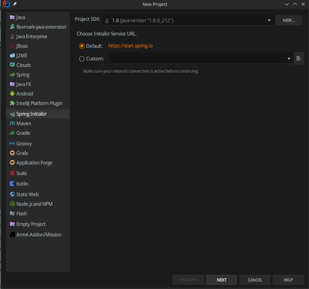
Task: Select the J2ME label
Action: pyautogui.click(x=22, y=56)
